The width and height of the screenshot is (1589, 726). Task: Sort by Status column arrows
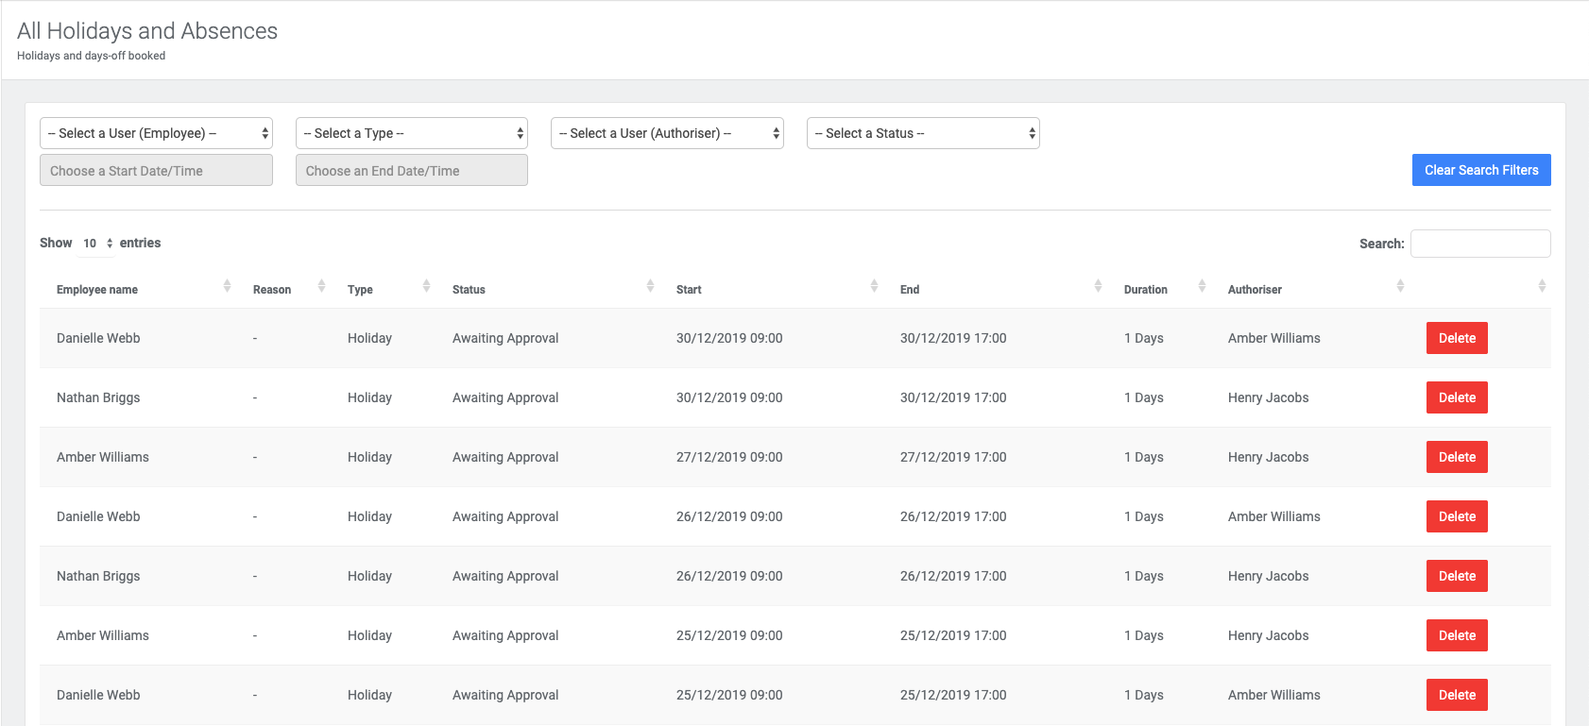pyautogui.click(x=650, y=286)
